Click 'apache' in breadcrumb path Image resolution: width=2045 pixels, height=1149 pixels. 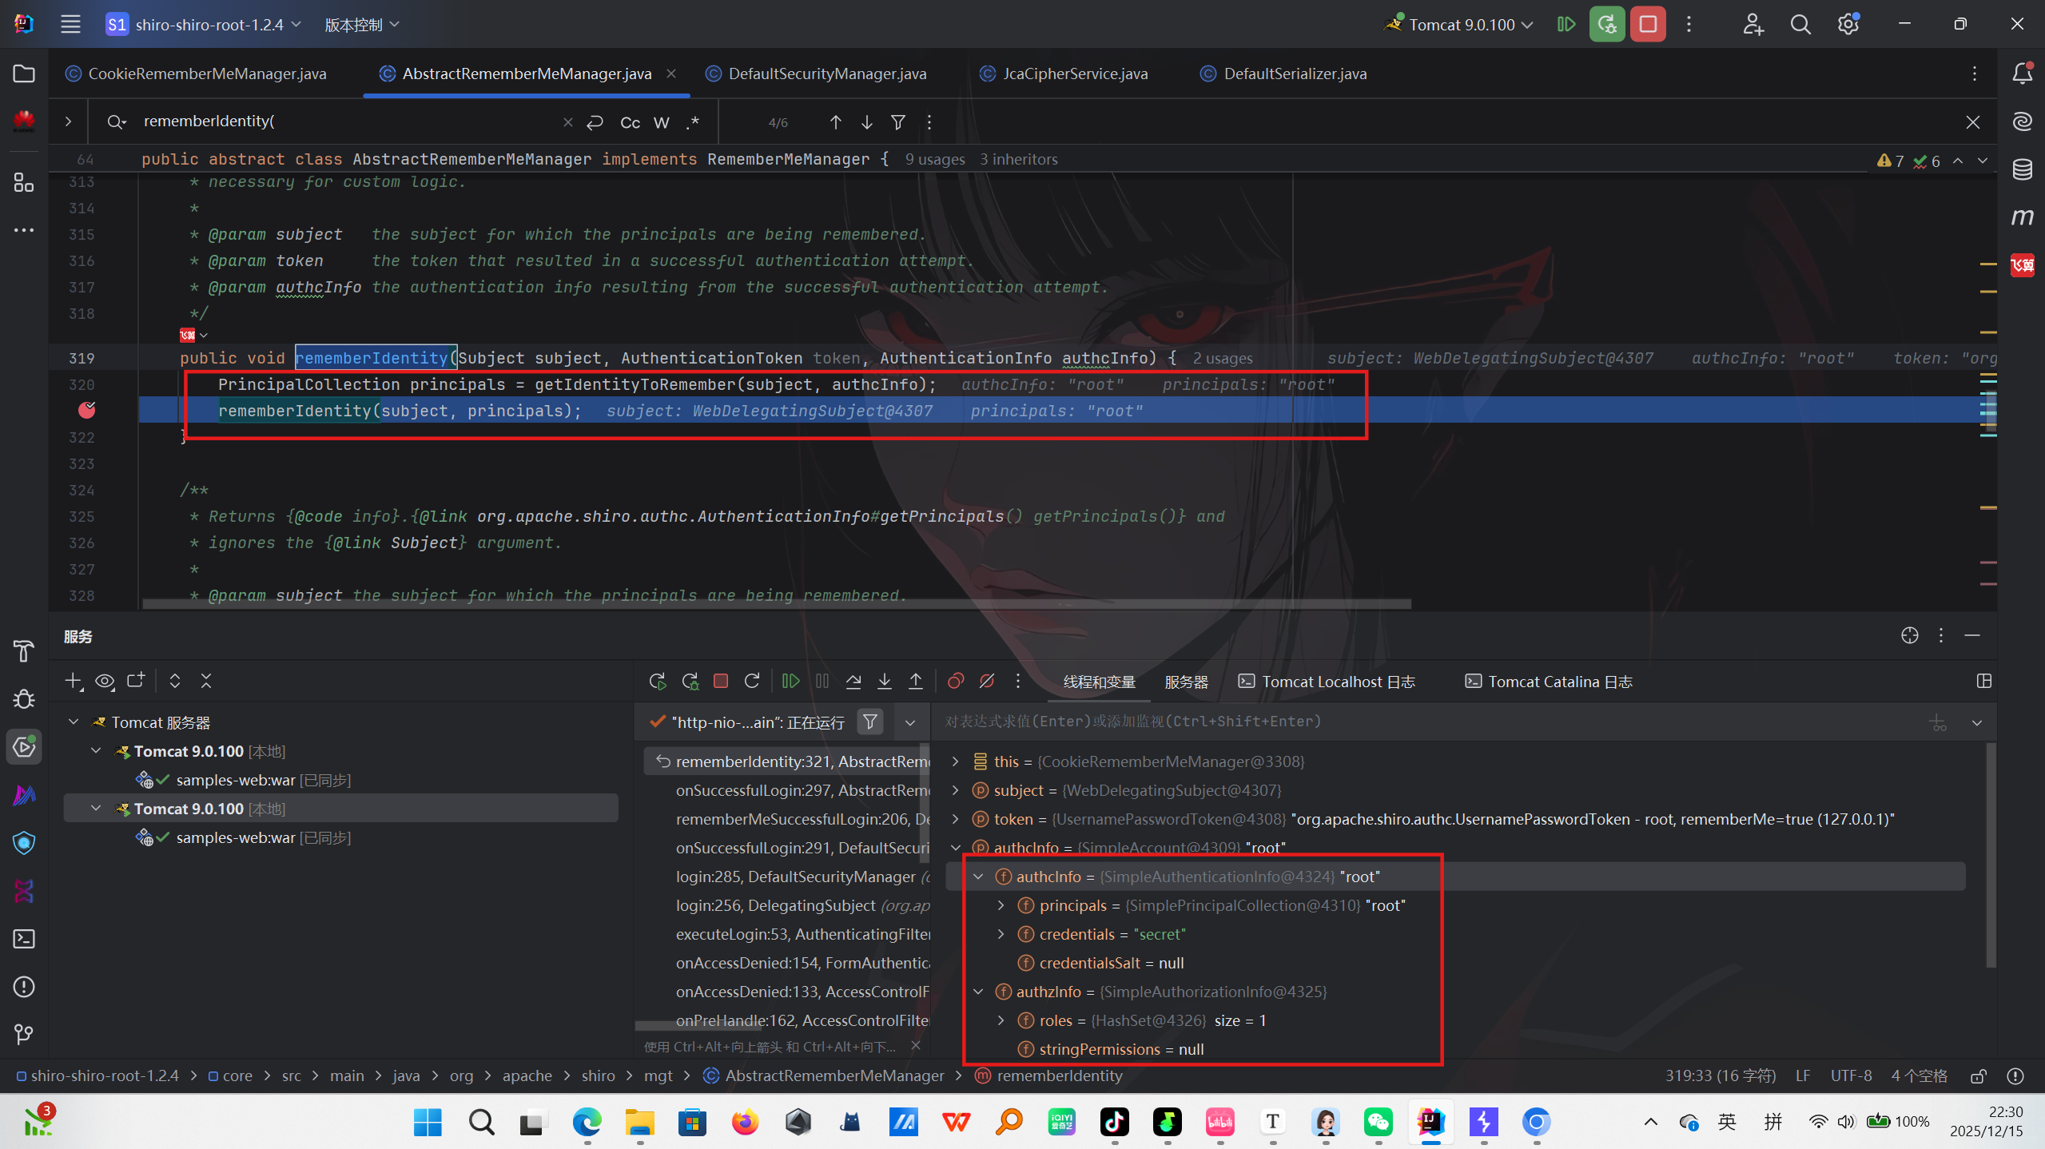click(527, 1075)
